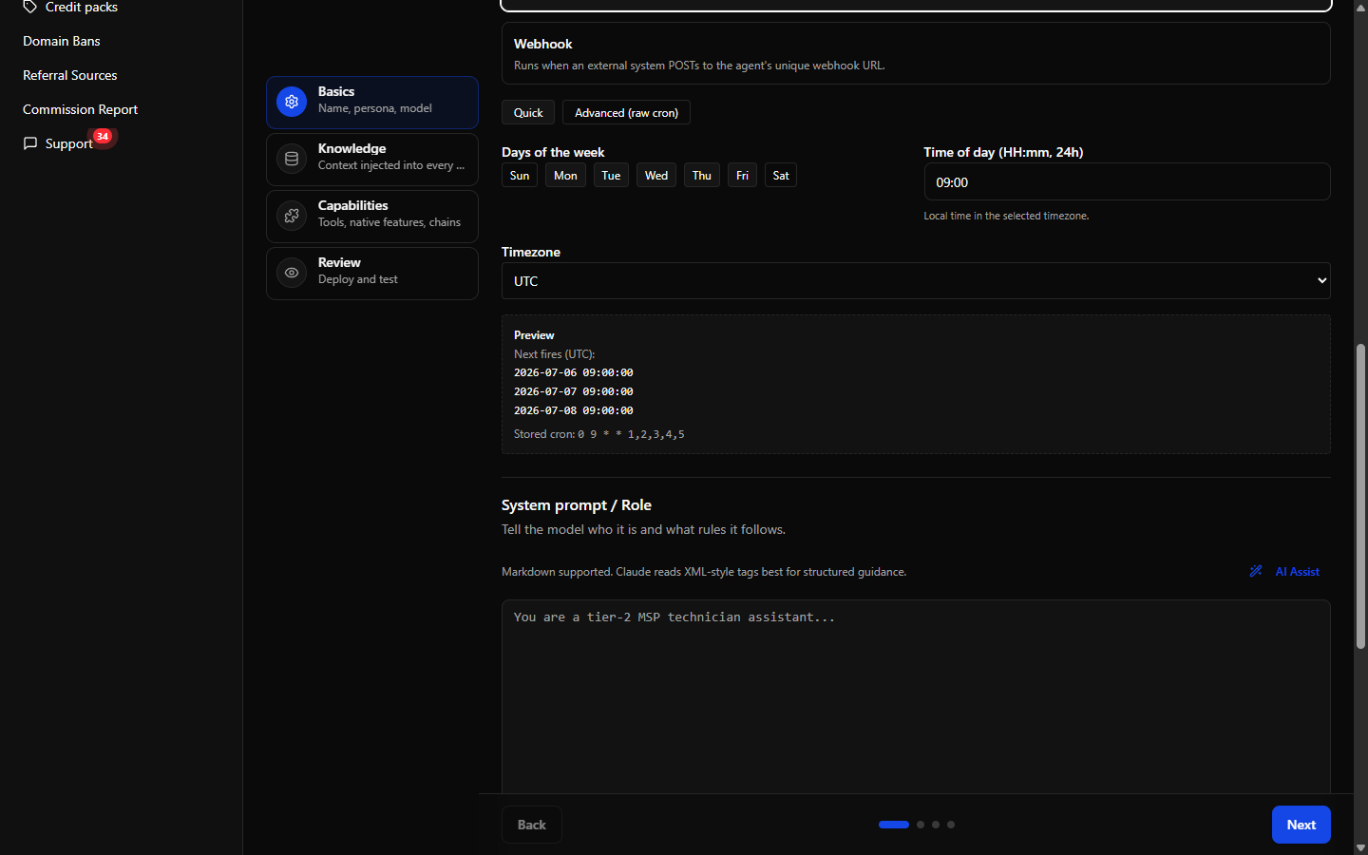Toggle Fri day of week
Image resolution: width=1368 pixels, height=855 pixels.
click(742, 175)
